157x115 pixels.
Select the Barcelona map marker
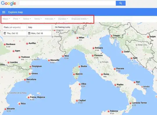click(x=25, y=80)
